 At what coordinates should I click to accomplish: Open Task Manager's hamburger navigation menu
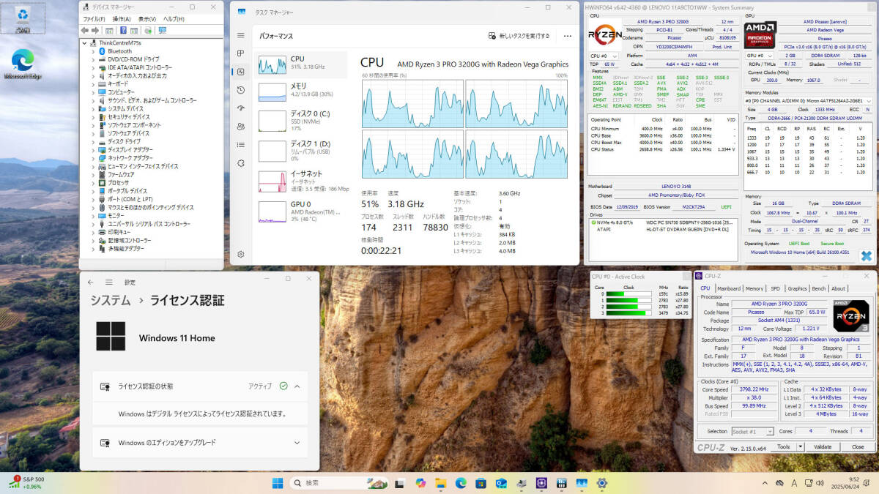[x=241, y=35]
